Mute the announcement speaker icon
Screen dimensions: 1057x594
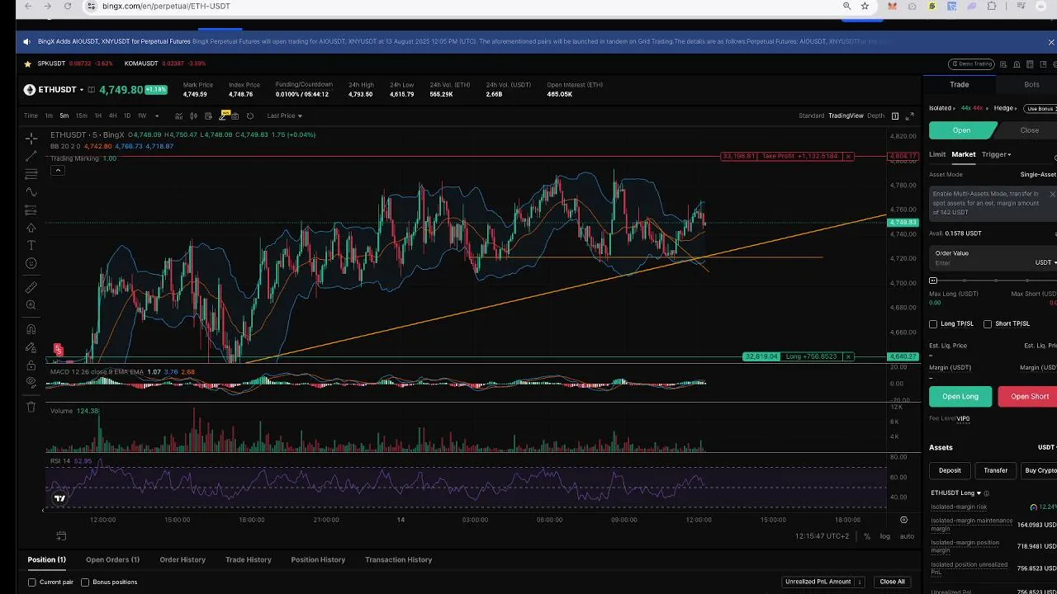tap(27, 41)
